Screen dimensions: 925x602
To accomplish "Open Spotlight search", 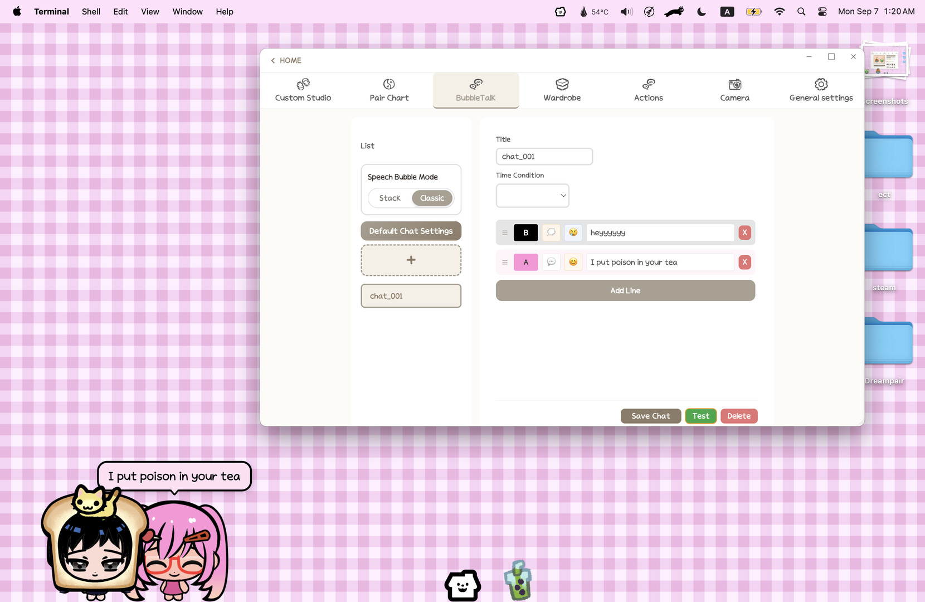I will coord(801,11).
